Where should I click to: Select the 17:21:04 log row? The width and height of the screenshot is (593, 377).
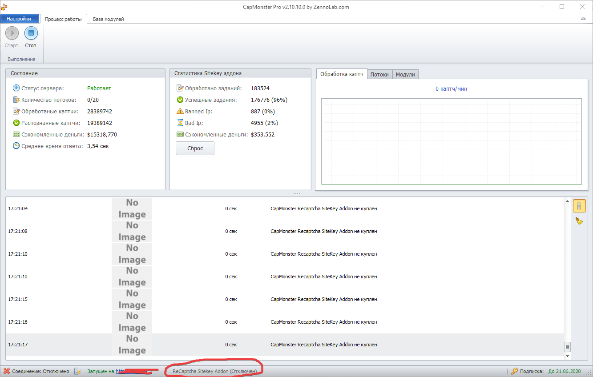coord(285,209)
